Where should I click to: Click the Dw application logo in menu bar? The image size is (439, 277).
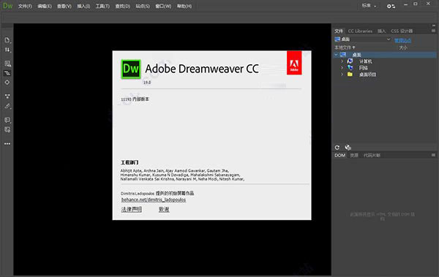(7, 6)
